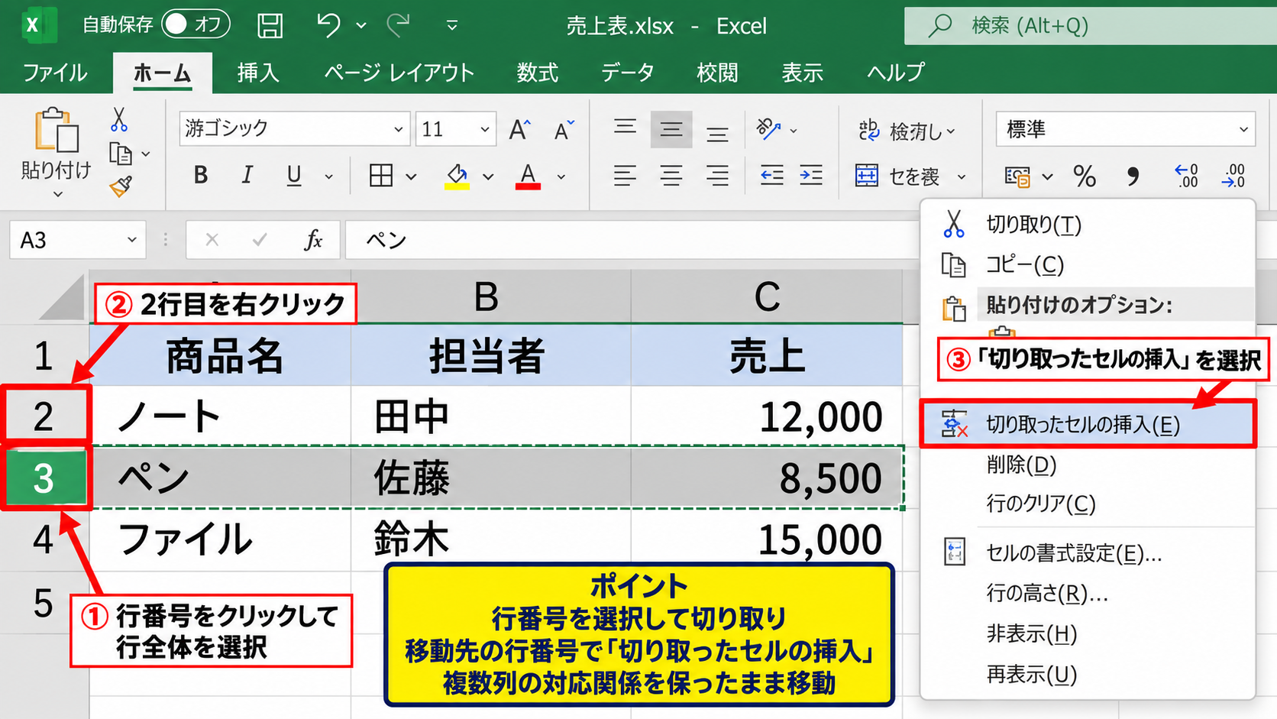
Task: Expand the font color dropdown arrow
Action: pyautogui.click(x=561, y=177)
